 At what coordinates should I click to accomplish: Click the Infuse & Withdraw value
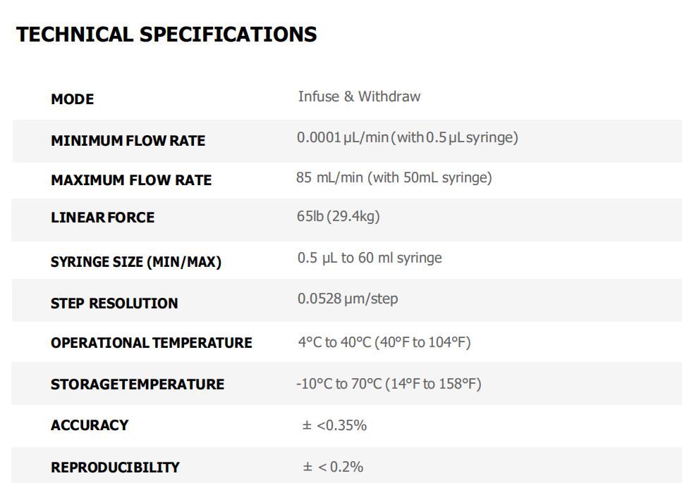pos(359,96)
